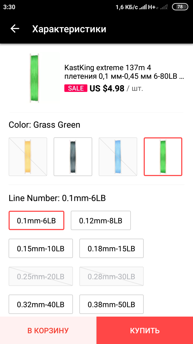The image size is (193, 344).
Task: Pick the blue line color swatch
Action: coord(118,157)
